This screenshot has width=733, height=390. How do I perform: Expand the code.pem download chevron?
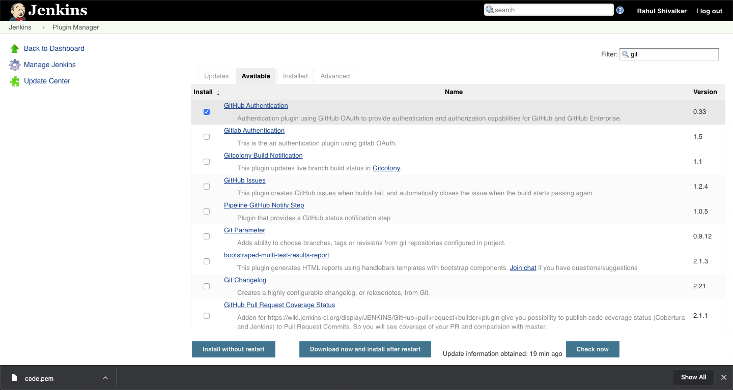coord(105,378)
